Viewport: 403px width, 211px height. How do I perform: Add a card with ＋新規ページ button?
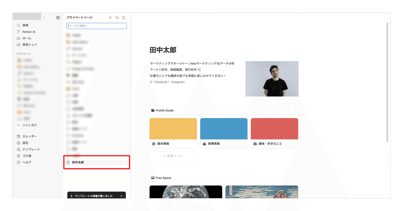click(173, 156)
